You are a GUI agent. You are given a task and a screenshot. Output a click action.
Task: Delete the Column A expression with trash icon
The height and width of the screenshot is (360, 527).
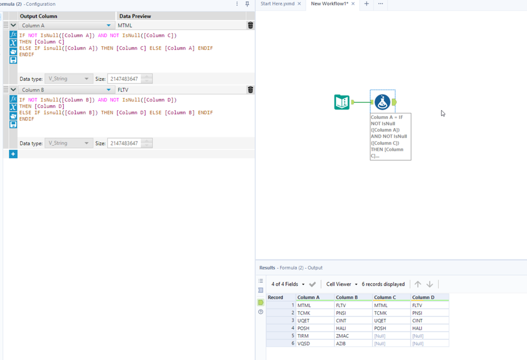(x=251, y=25)
